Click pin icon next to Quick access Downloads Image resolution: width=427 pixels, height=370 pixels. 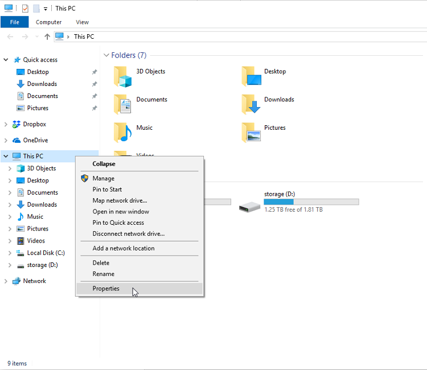[95, 84]
